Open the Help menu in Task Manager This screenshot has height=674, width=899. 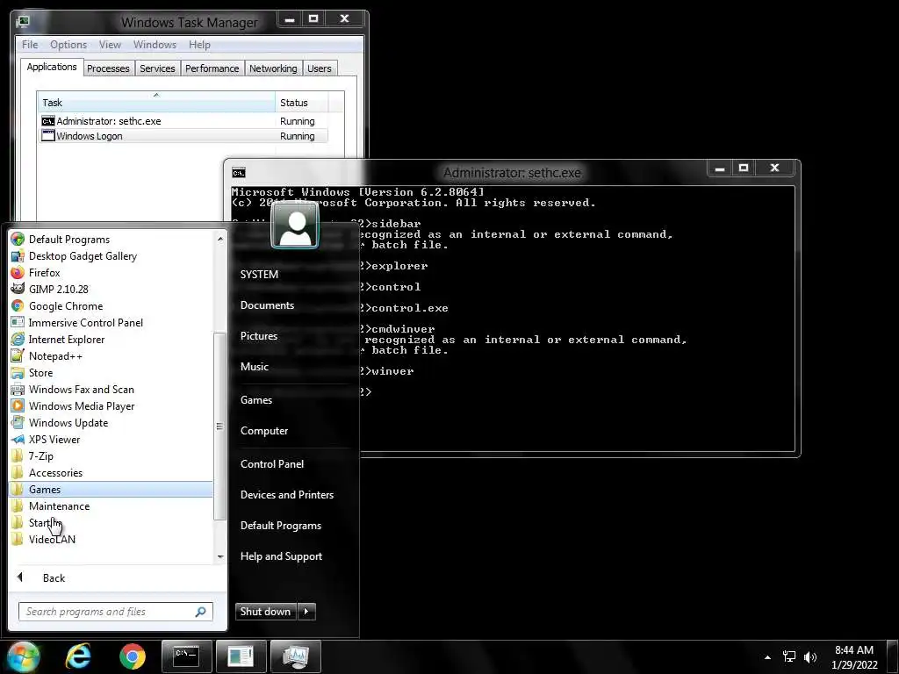(x=199, y=45)
